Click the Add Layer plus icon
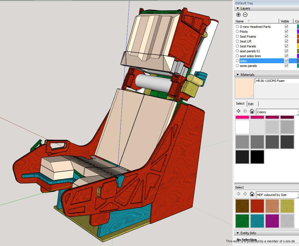The height and width of the screenshot is (246, 299). (238, 15)
